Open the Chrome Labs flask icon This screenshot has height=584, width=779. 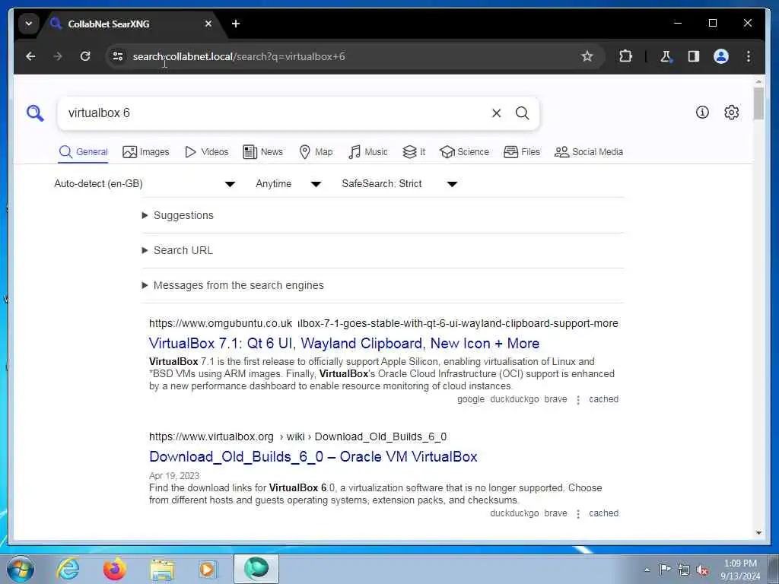point(666,56)
